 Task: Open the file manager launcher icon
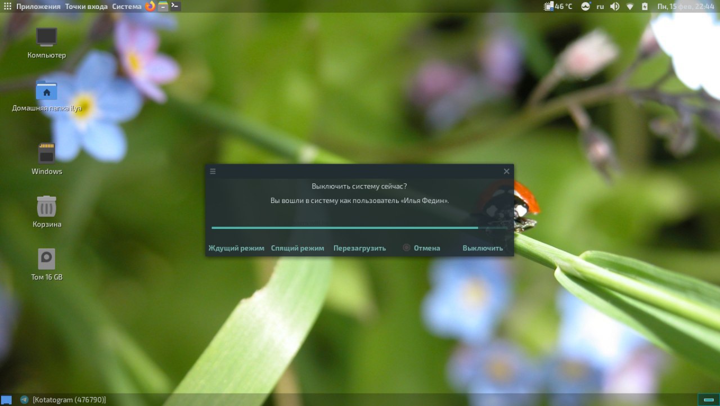163,6
